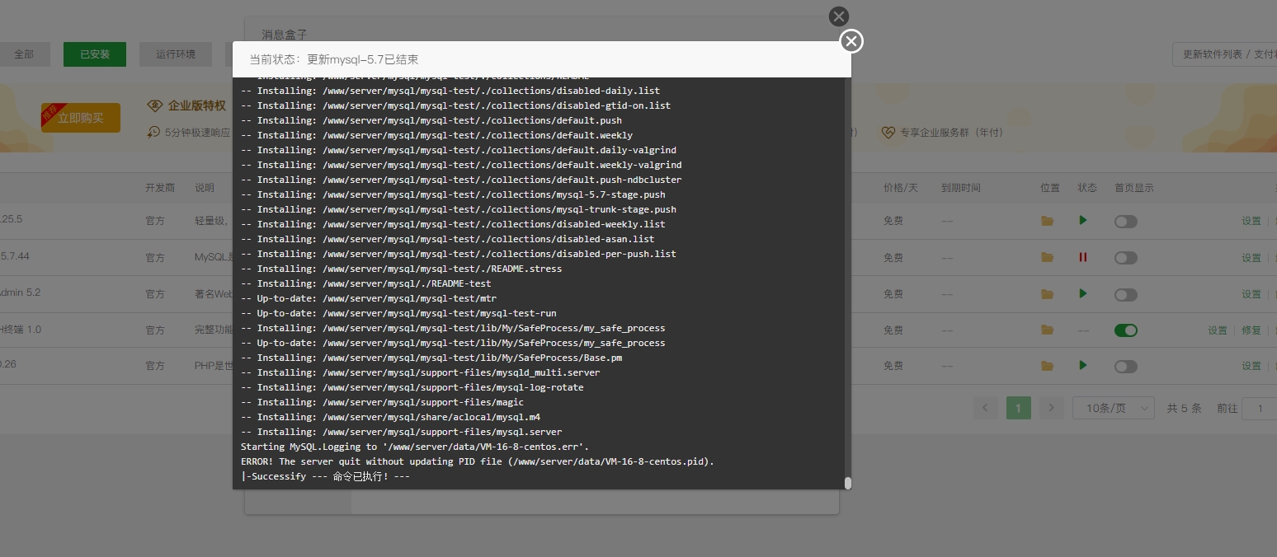
Task: Click log line for mysql-5.7-stage.push
Action: click(x=453, y=194)
